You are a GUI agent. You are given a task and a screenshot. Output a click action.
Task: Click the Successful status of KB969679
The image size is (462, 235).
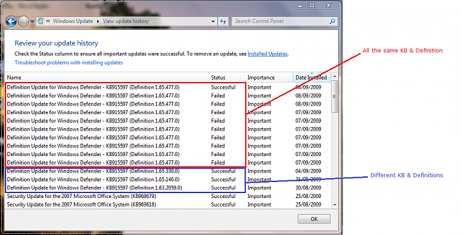point(223,196)
